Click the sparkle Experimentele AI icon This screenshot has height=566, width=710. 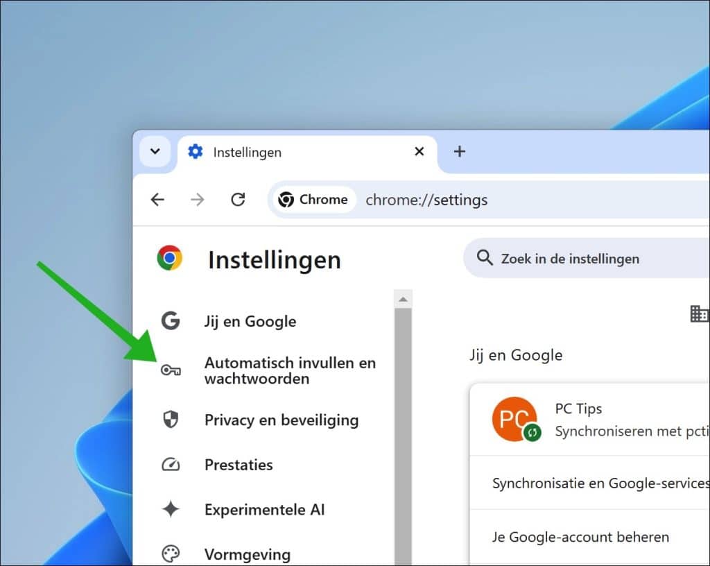click(171, 509)
